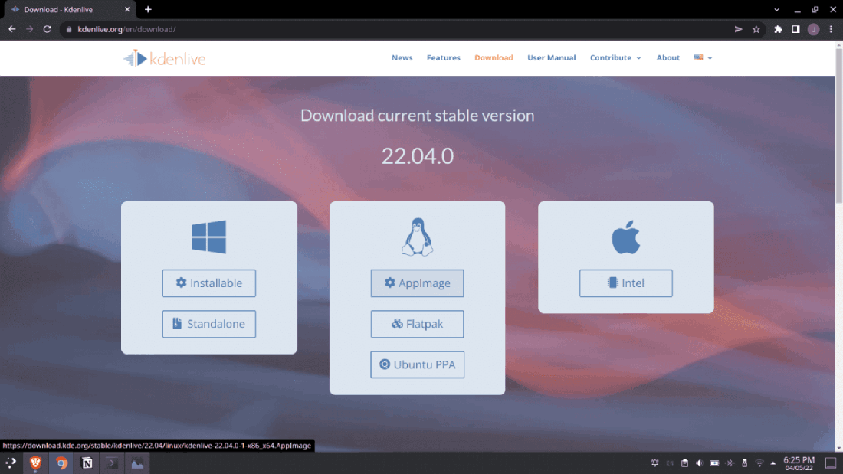Open the user profile avatar menu
Screen dimensions: 843x474
pos(813,29)
